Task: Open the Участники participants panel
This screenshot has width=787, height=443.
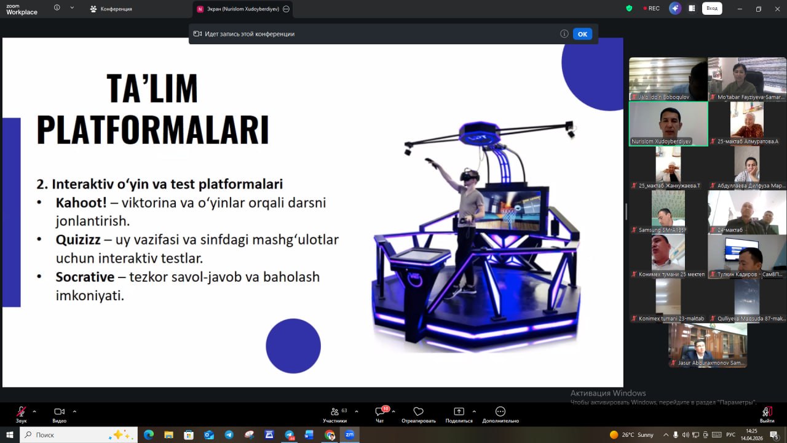Action: click(x=334, y=412)
